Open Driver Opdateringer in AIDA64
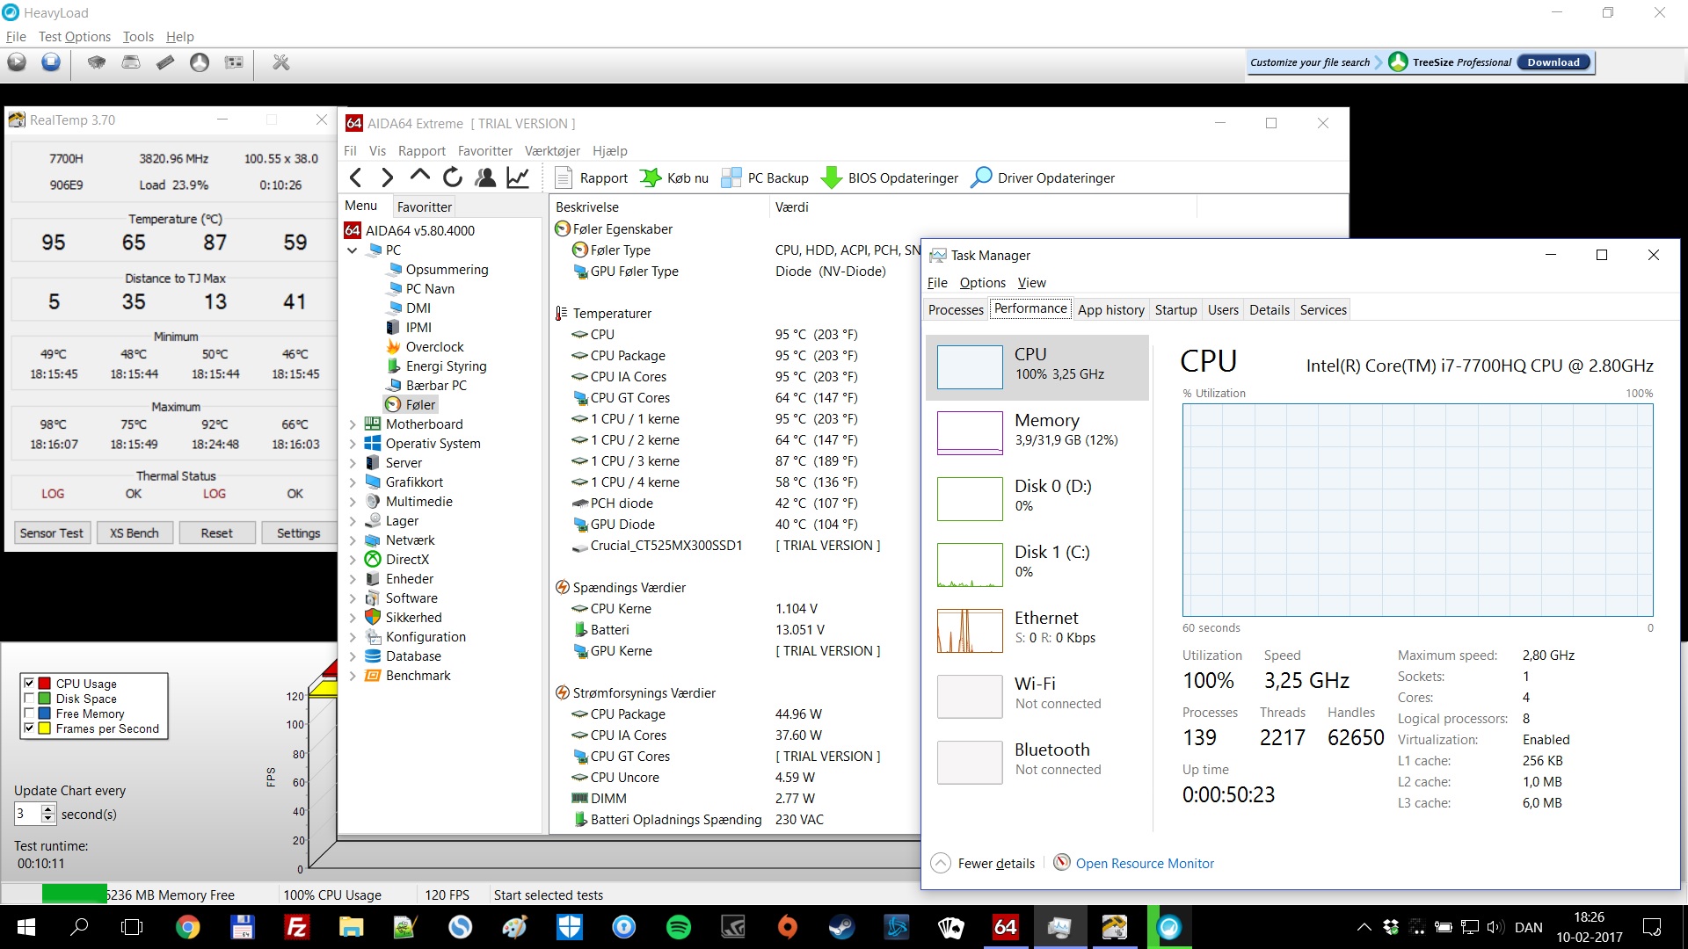 1042,177
